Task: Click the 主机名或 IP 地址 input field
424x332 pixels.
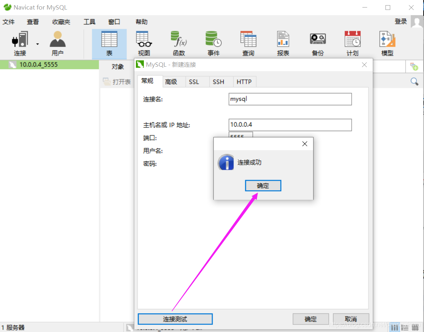Action: (290, 125)
